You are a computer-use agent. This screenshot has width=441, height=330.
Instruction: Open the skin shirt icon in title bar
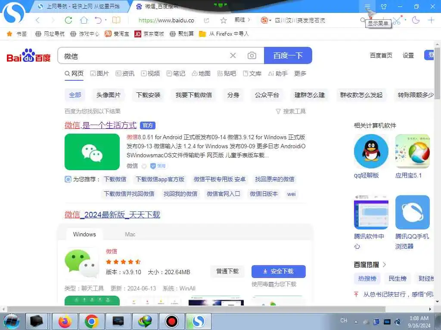(384, 6)
